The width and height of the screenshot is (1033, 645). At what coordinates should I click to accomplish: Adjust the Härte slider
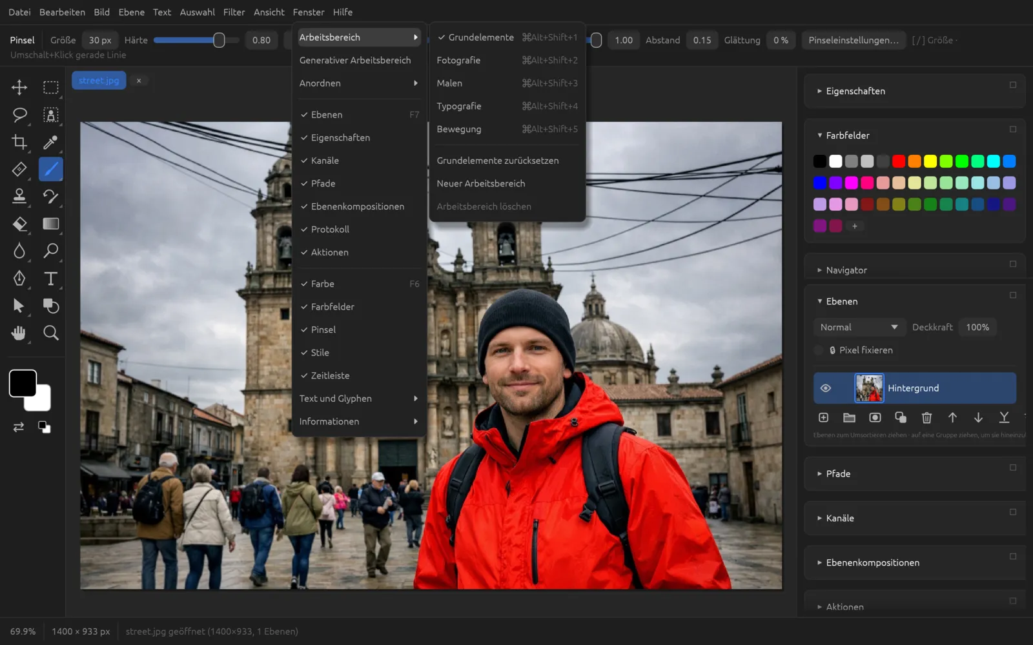[x=196, y=40]
